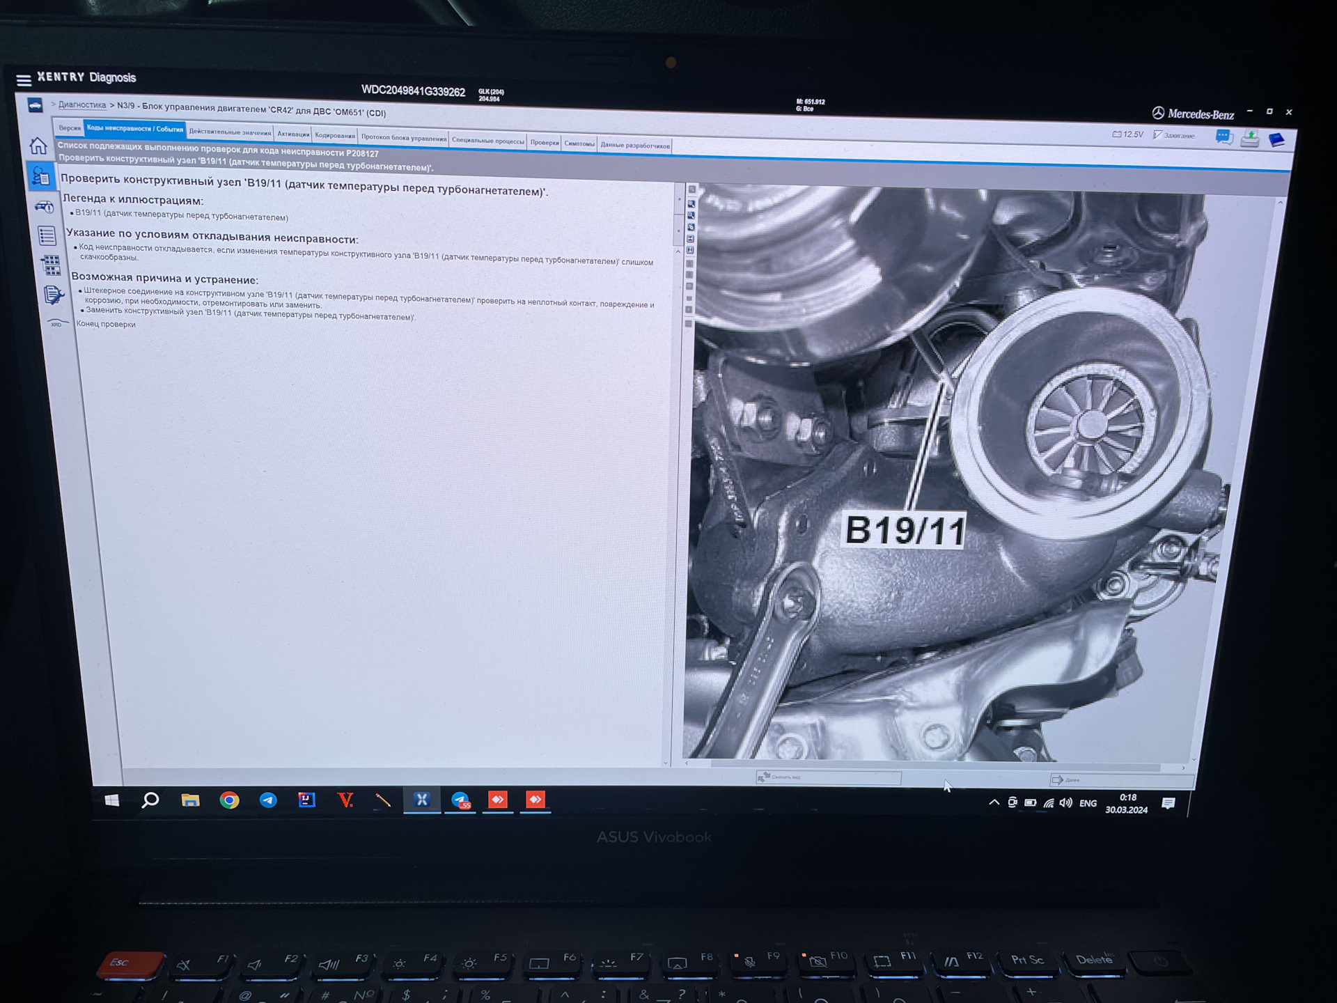This screenshot has width=1337, height=1003.
Task: Open the Симптомы tab
Action: (x=579, y=143)
